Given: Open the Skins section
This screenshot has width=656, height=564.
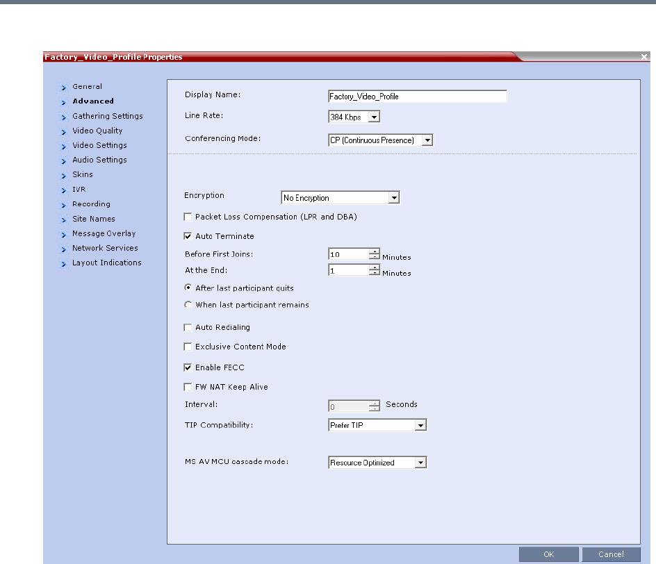Looking at the screenshot, I should point(83,174).
